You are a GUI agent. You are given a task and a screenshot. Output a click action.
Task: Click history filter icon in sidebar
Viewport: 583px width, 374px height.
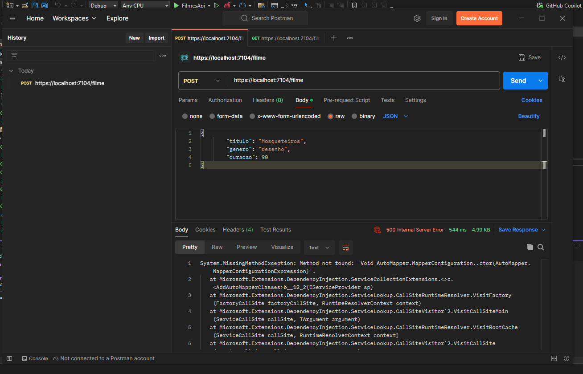click(x=14, y=56)
